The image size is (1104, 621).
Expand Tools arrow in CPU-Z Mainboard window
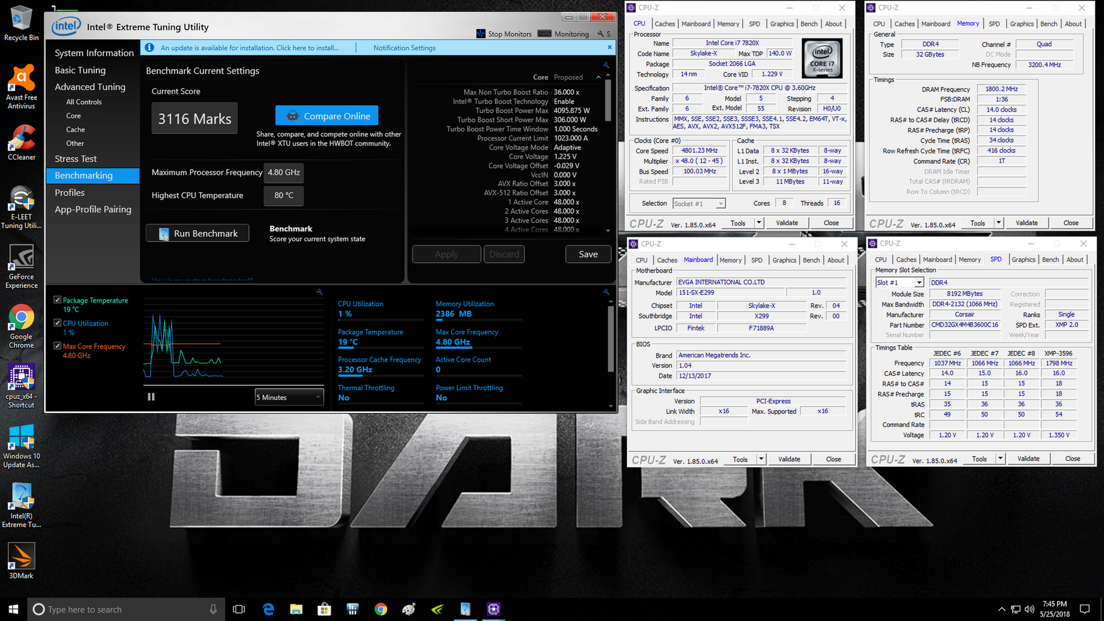tap(761, 459)
